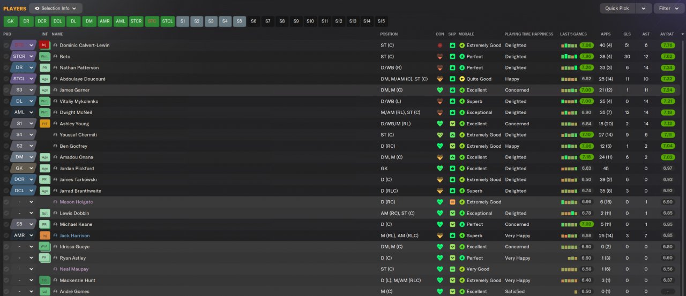Open the DR position dropdown for Nathan Patterson
The image size is (686, 296).
23,68
